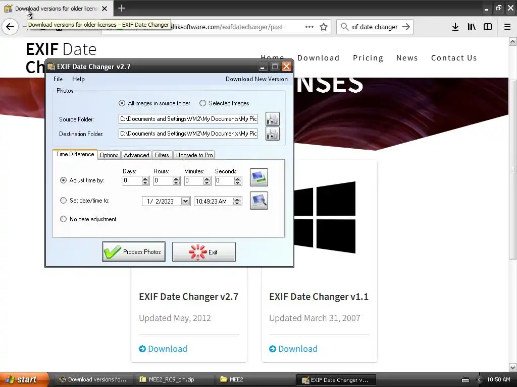
Task: Click the Hours spinner arrows
Action: [x=176, y=181]
